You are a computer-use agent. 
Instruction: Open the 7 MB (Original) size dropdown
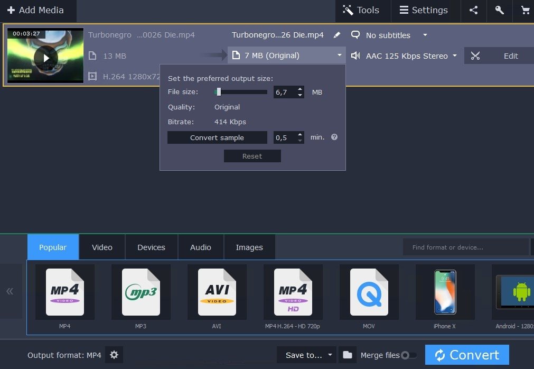(x=286, y=55)
